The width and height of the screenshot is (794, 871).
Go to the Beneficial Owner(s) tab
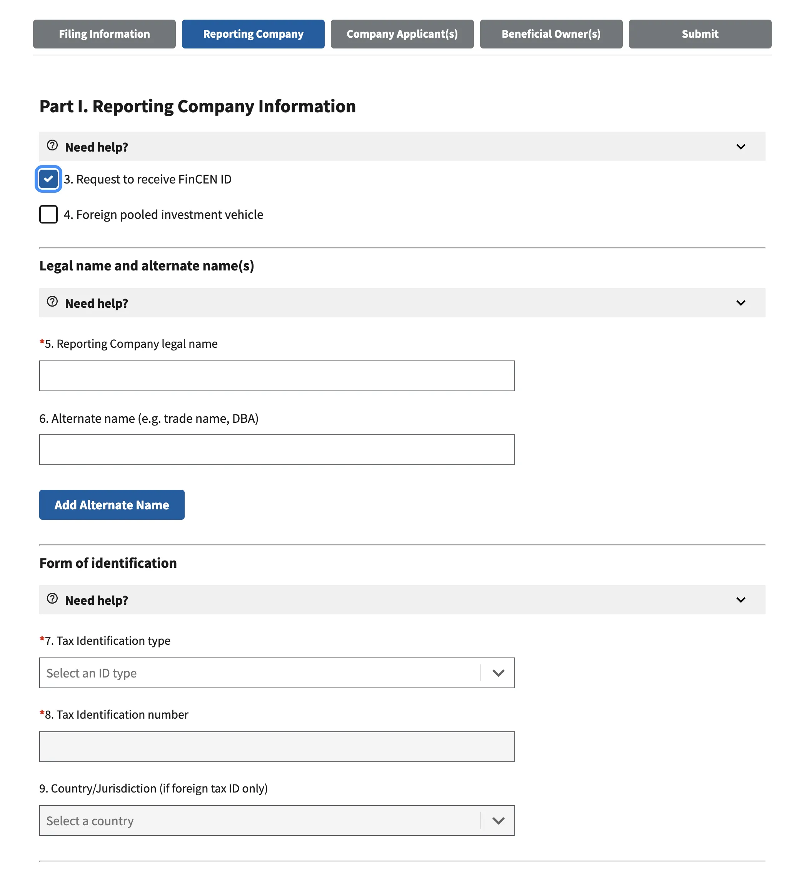pyautogui.click(x=551, y=34)
